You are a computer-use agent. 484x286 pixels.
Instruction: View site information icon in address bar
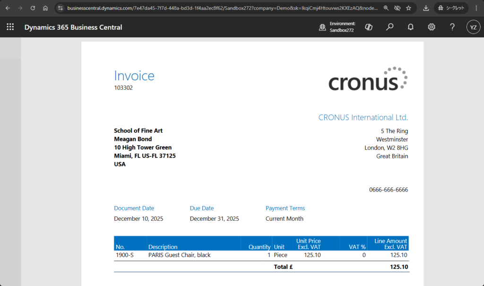click(x=60, y=8)
